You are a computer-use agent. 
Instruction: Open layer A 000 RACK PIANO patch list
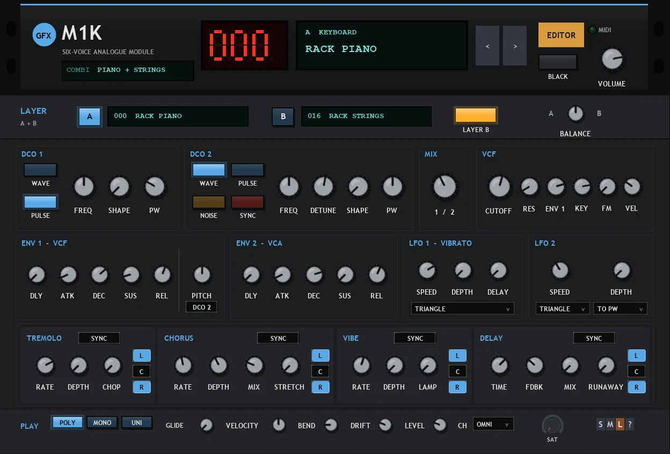click(x=178, y=116)
